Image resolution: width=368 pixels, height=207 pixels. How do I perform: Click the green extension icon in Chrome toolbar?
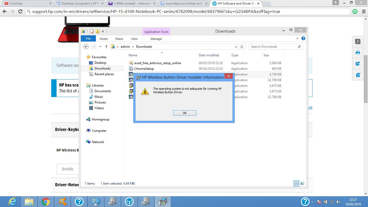point(355,12)
